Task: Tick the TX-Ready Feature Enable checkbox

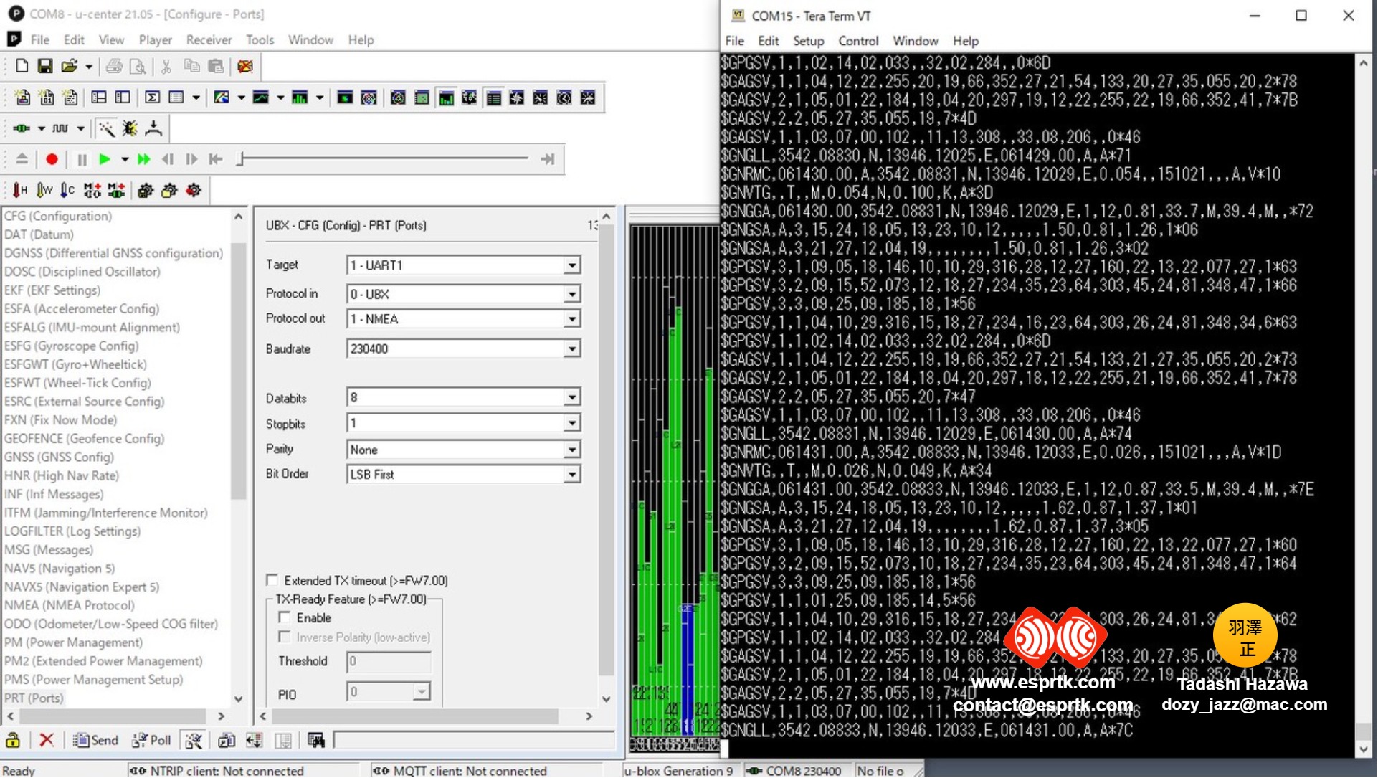Action: 285,618
